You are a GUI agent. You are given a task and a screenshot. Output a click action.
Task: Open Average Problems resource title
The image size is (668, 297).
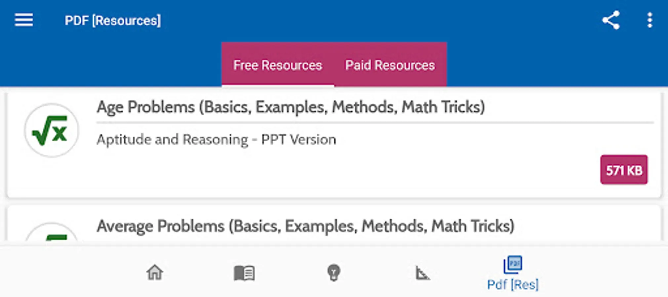(305, 226)
